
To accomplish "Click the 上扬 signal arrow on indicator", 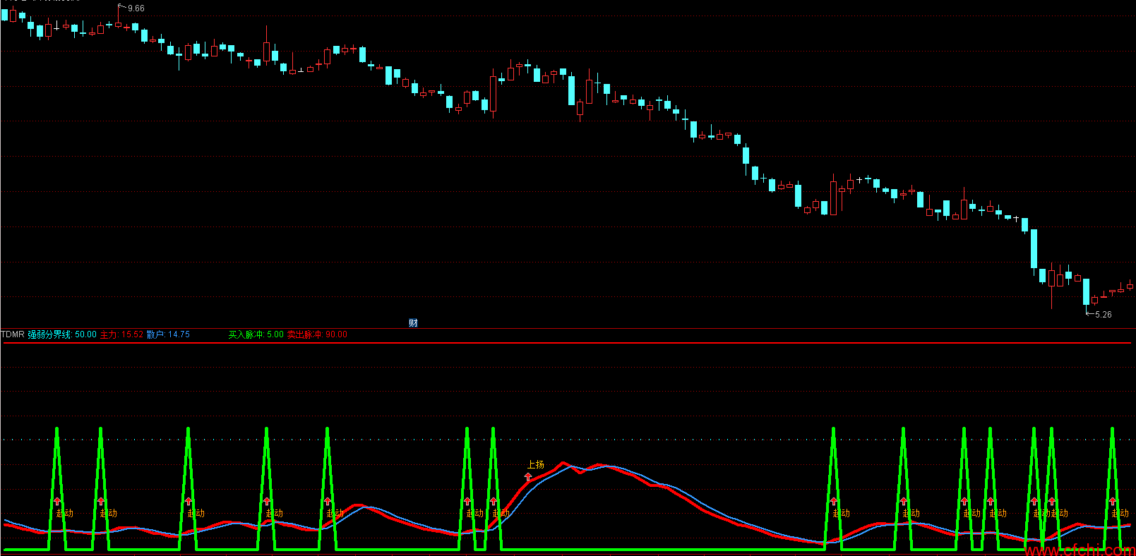I will point(528,478).
